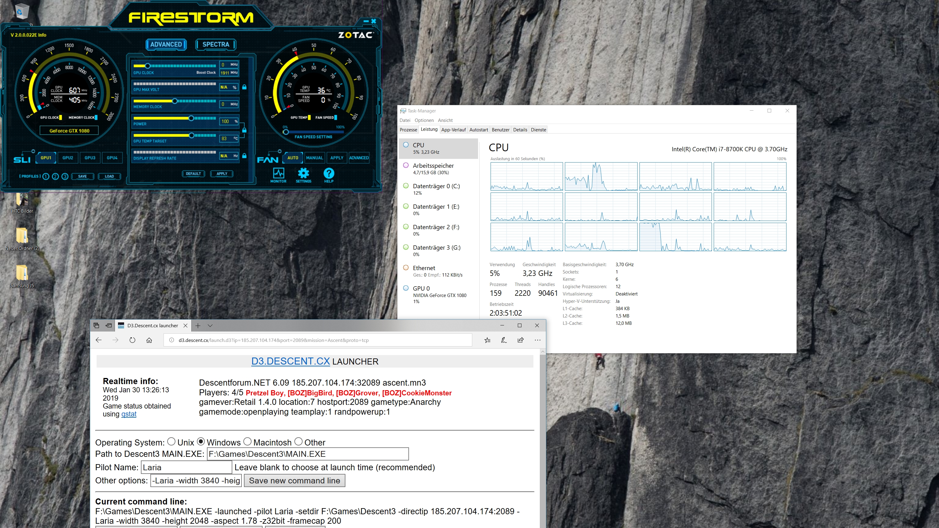The height and width of the screenshot is (528, 939).
Task: Open the browser favorites star icon
Action: pyautogui.click(x=487, y=340)
